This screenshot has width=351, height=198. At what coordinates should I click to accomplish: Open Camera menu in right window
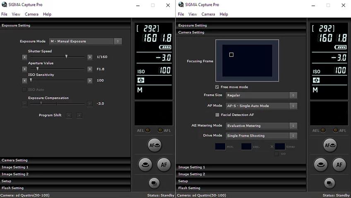coord(208,14)
